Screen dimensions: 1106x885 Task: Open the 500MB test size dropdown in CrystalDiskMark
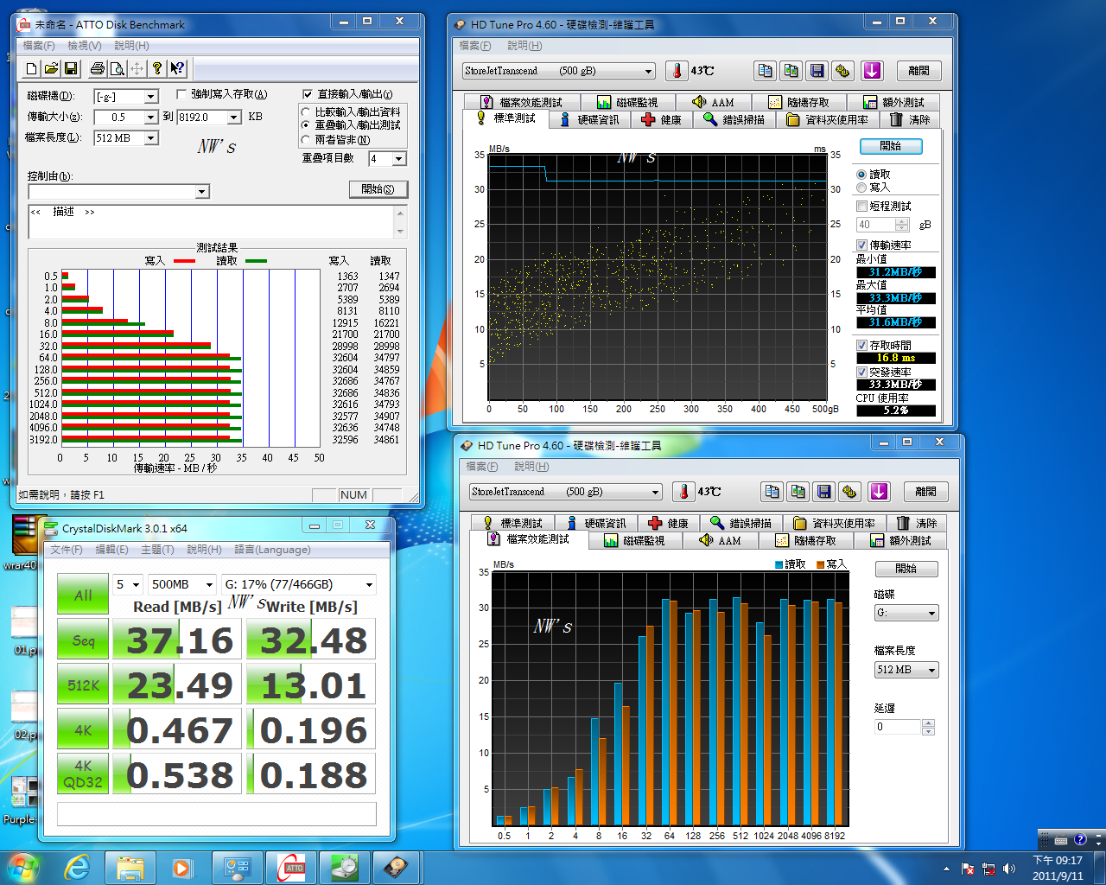point(181,584)
